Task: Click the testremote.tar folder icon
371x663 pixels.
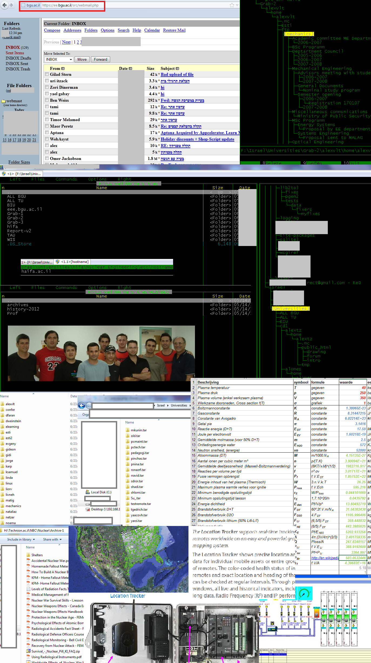Action: click(128, 504)
